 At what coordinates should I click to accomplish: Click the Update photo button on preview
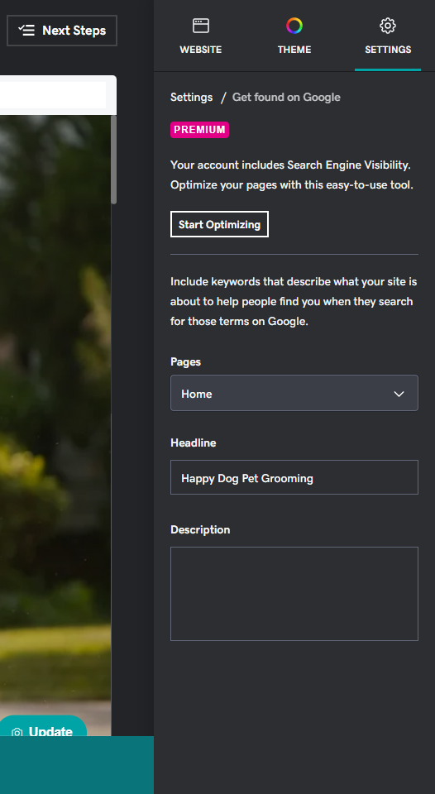pyautogui.click(x=42, y=727)
